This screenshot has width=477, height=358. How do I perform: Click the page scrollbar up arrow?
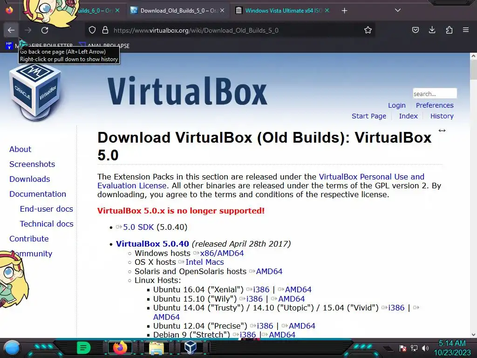[473, 56]
